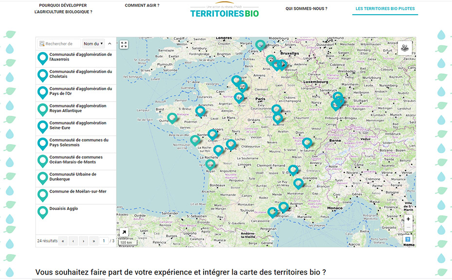
Task: Click the "24 résultats" count text
Action: coord(47,241)
